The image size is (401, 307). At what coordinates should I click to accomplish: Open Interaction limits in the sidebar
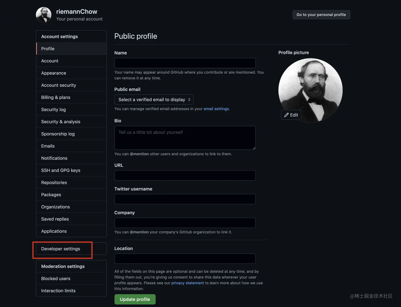pos(71,291)
